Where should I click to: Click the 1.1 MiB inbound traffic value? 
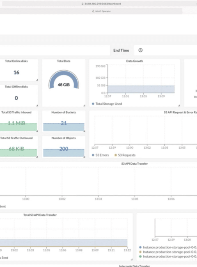coord(16,123)
